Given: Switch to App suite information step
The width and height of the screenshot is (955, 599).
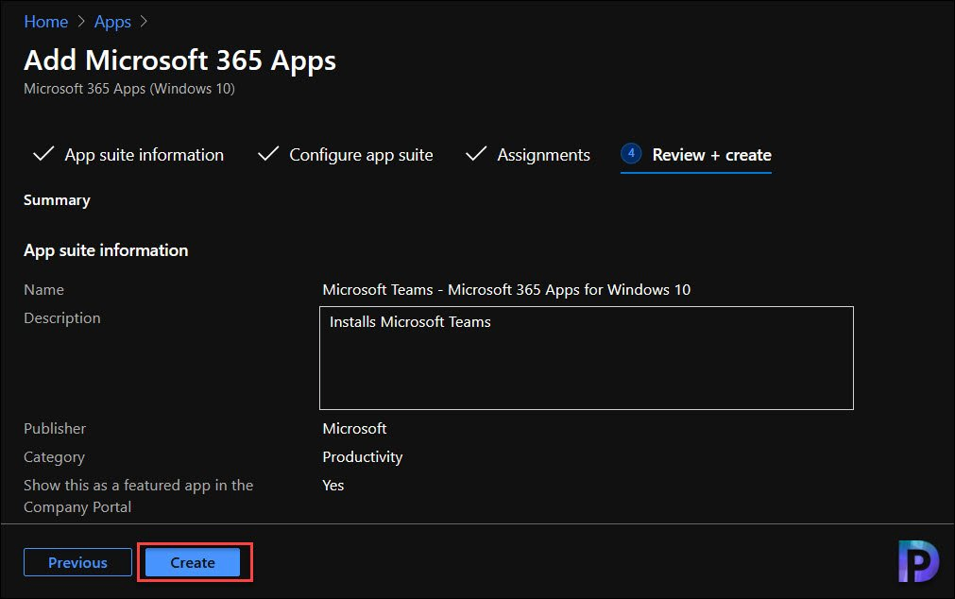Looking at the screenshot, I should coord(144,155).
